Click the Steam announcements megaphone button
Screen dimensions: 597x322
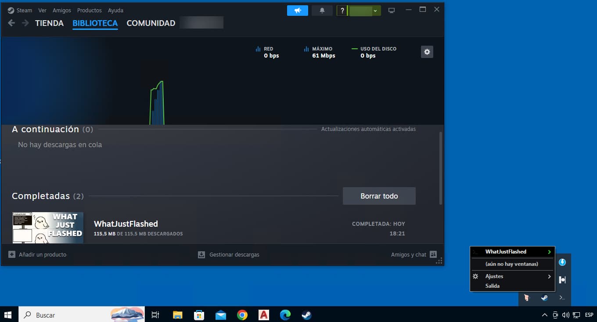click(298, 11)
